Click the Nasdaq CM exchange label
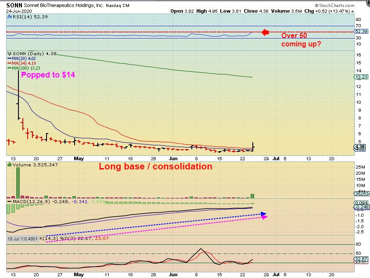 pyautogui.click(x=118, y=5)
